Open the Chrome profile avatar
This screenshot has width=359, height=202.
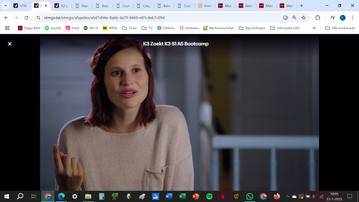342,18
